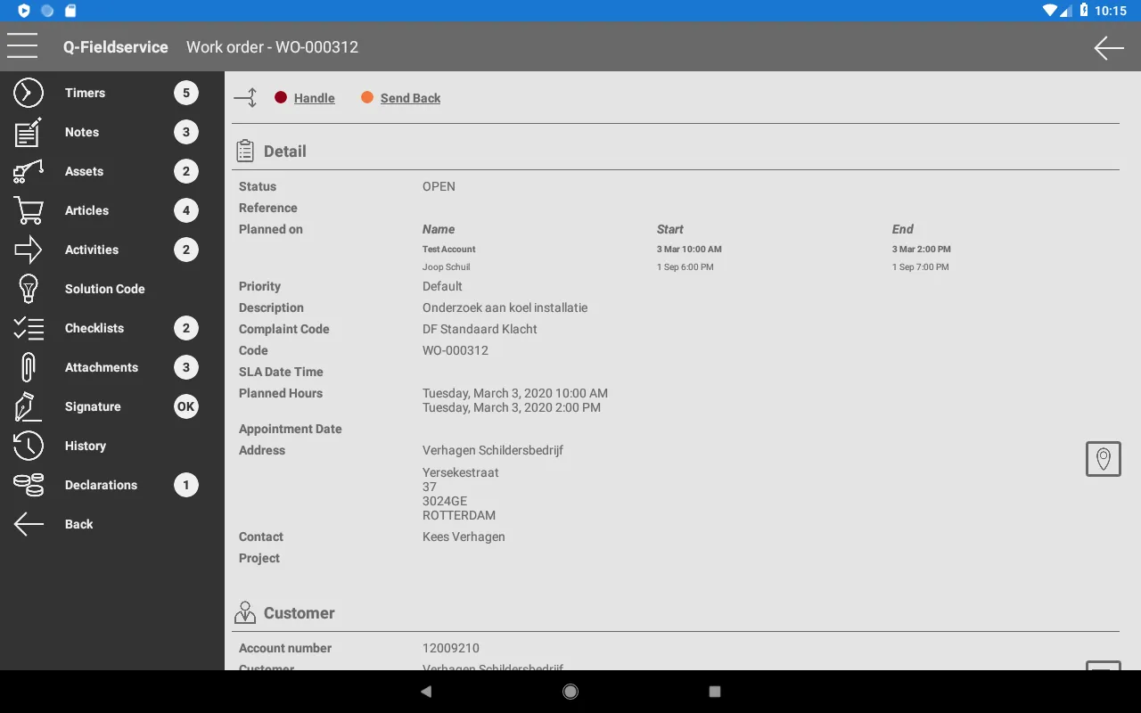
Task: Tap the Timers count badge 5
Action: click(x=186, y=93)
